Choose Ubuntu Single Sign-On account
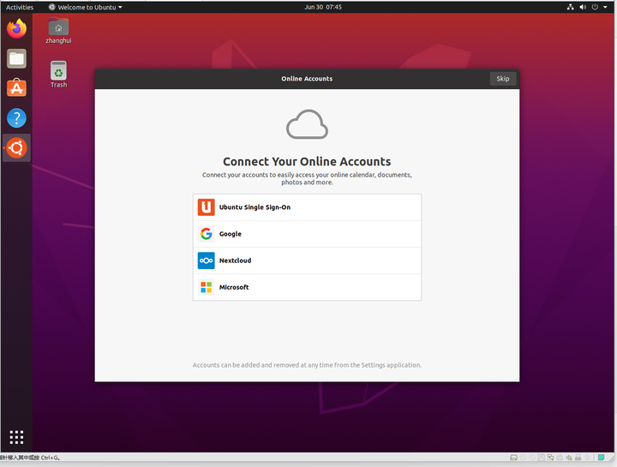This screenshot has width=617, height=467. click(307, 207)
